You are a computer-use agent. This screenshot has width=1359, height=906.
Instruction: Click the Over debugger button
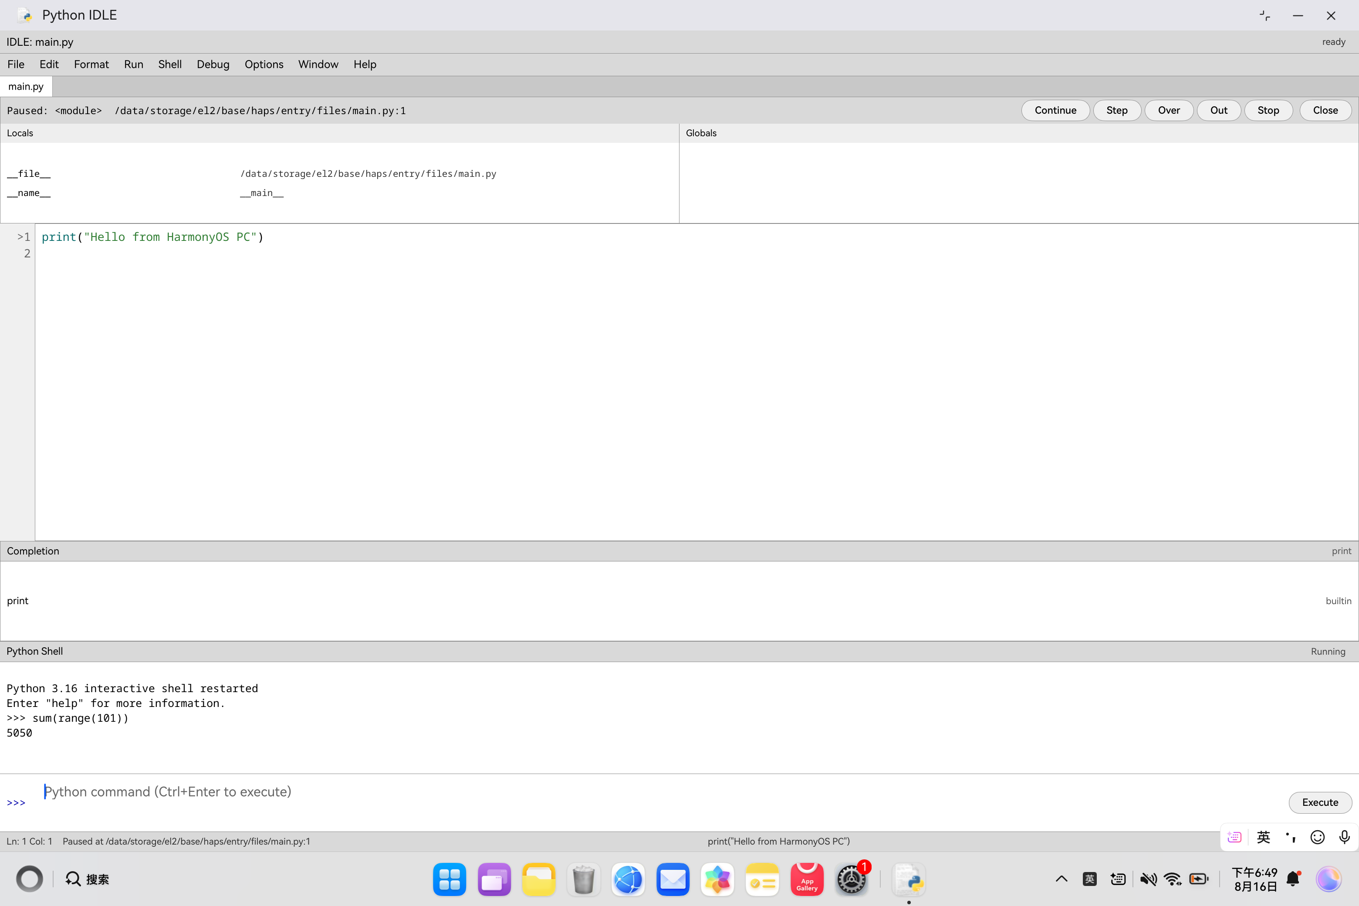coord(1169,110)
